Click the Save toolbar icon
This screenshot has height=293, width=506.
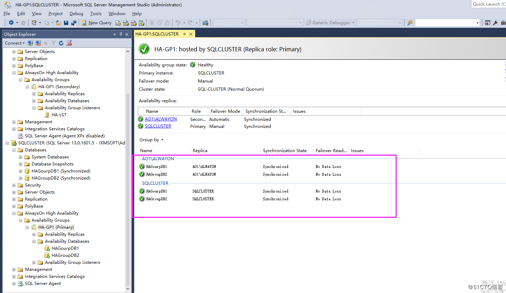tap(66, 22)
